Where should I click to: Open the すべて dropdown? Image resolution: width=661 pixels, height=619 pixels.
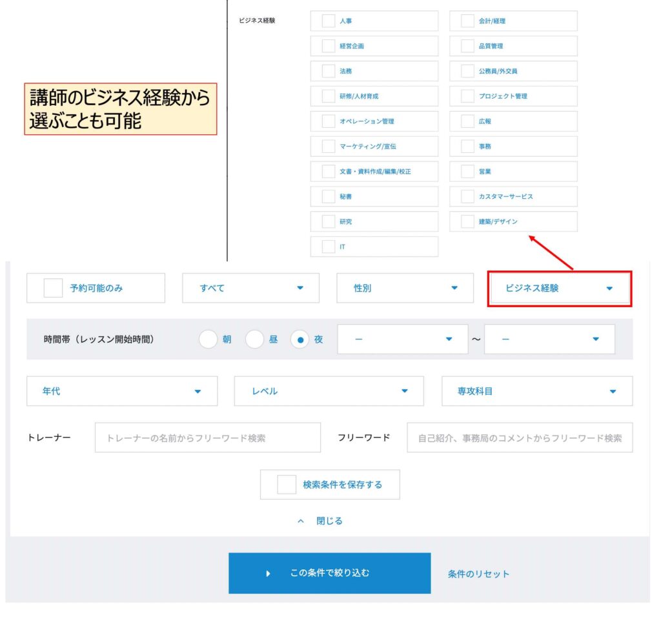[x=250, y=288]
